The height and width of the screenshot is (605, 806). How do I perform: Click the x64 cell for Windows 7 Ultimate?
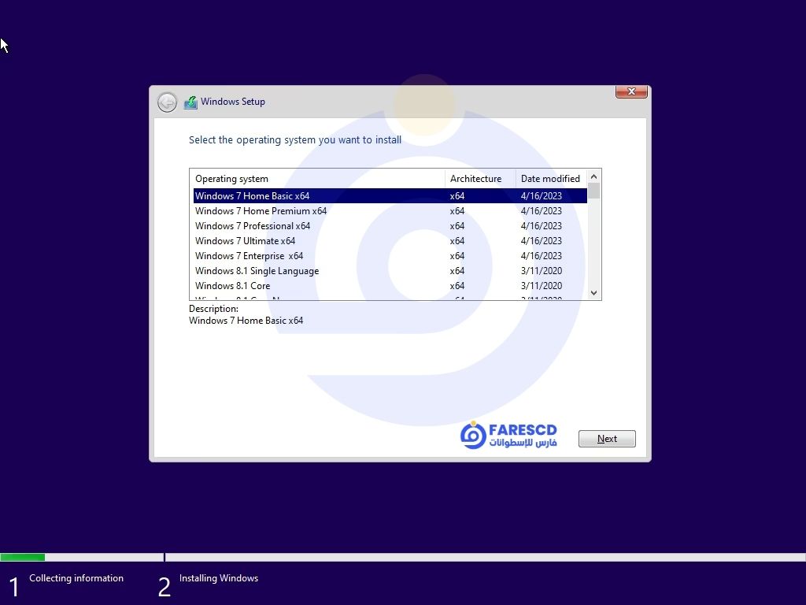click(457, 241)
